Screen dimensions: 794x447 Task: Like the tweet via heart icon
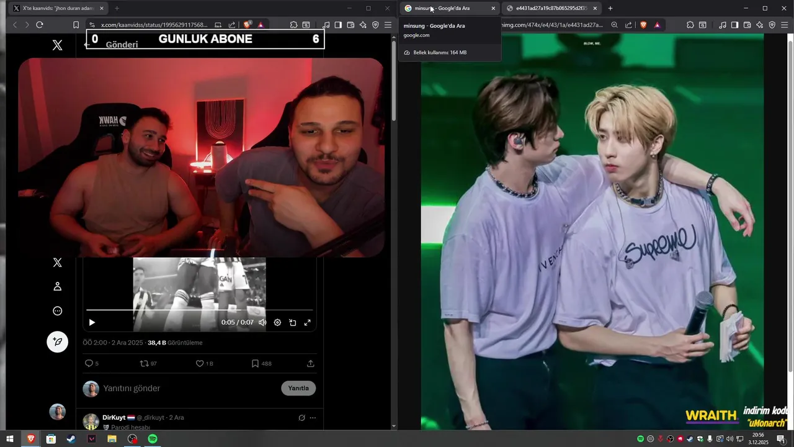point(200,363)
